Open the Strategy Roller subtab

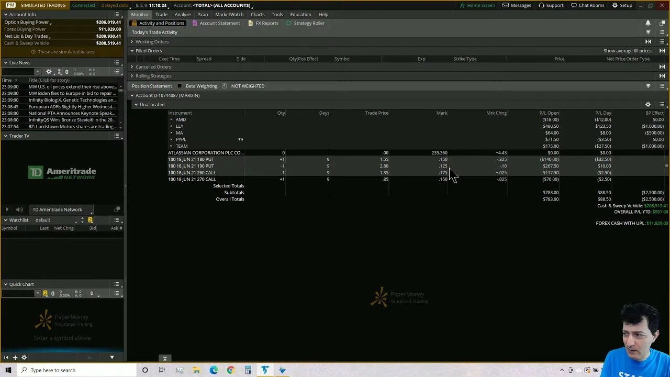305,23
